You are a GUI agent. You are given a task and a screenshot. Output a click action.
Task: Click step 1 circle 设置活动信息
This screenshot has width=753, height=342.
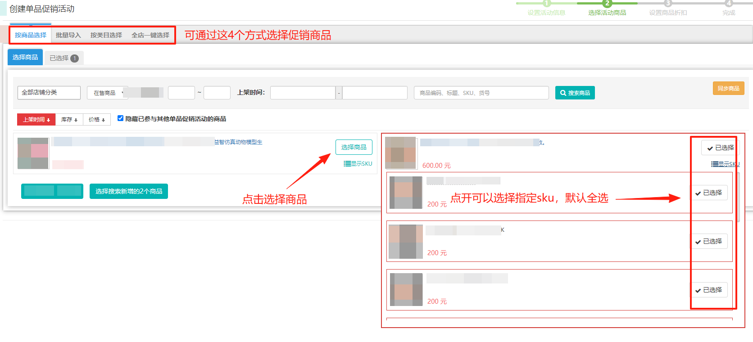pyautogui.click(x=546, y=4)
